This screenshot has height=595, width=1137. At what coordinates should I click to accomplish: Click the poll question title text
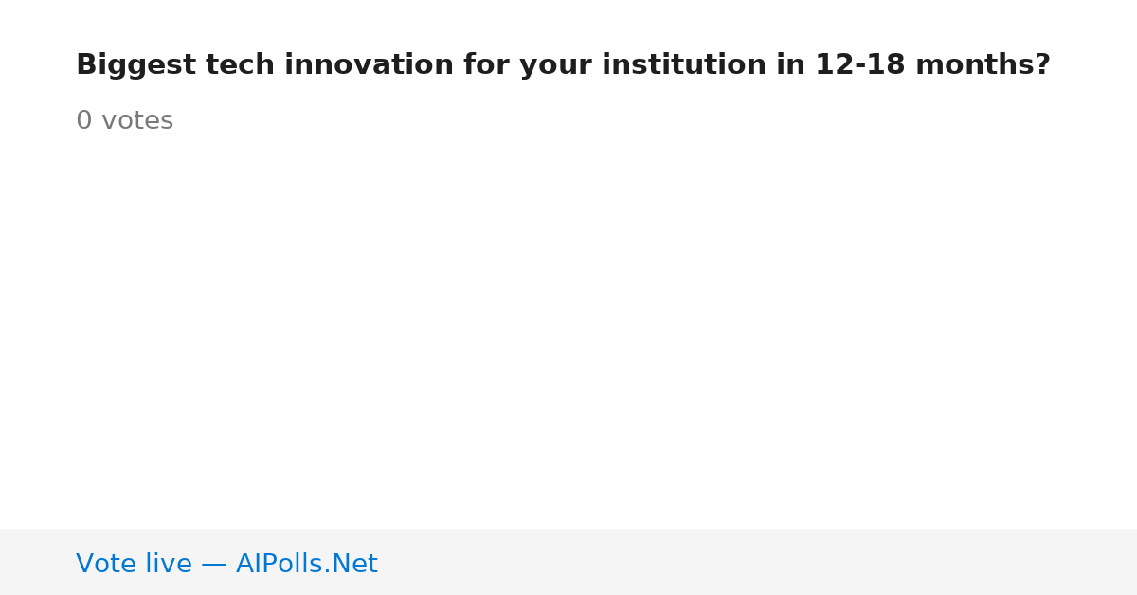tap(563, 65)
